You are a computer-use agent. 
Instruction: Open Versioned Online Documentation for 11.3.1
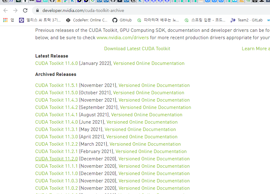[140, 129]
